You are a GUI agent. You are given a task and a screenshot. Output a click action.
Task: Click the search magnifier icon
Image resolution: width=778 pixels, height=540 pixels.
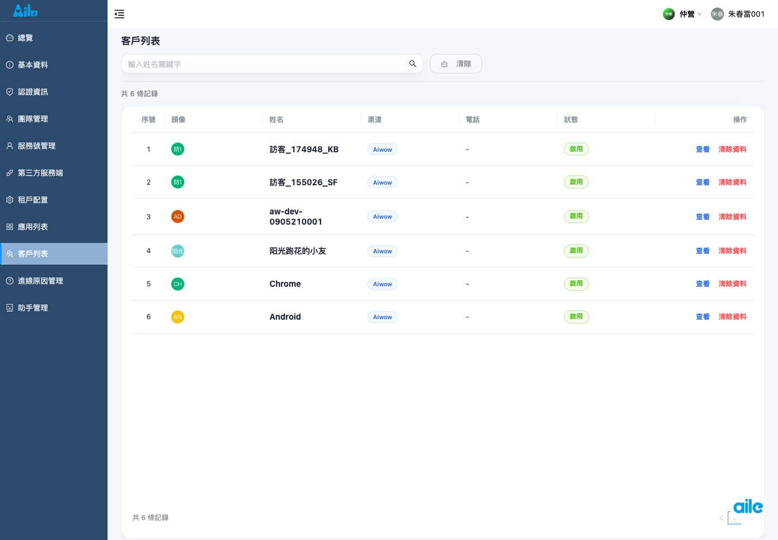tap(413, 64)
